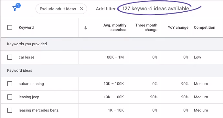Open the leasing jeep keyword
223x118 pixels.
click(x=29, y=97)
